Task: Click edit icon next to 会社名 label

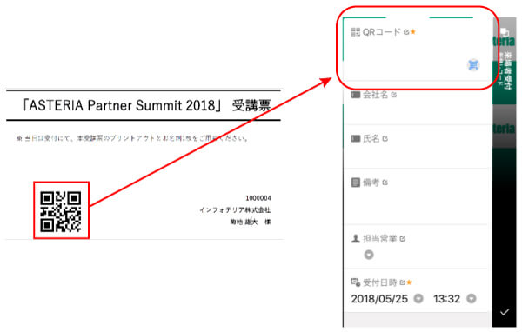Action: pos(394,95)
